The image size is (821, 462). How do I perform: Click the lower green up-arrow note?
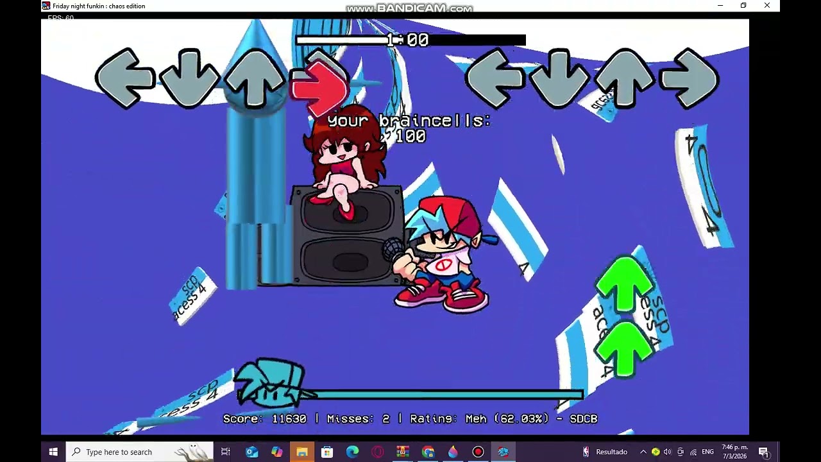[624, 349]
